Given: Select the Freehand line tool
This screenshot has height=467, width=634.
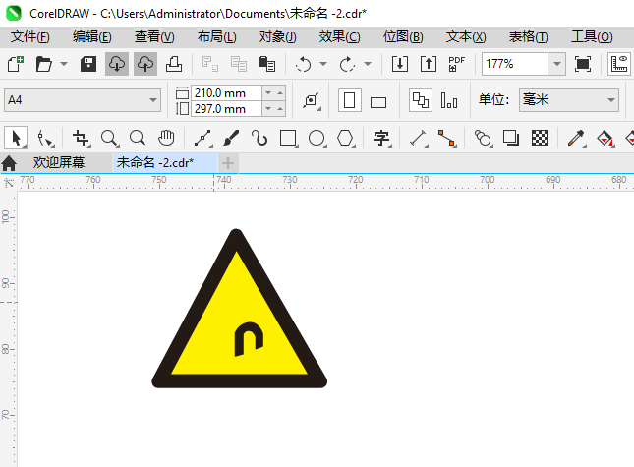Looking at the screenshot, I should 203,139.
